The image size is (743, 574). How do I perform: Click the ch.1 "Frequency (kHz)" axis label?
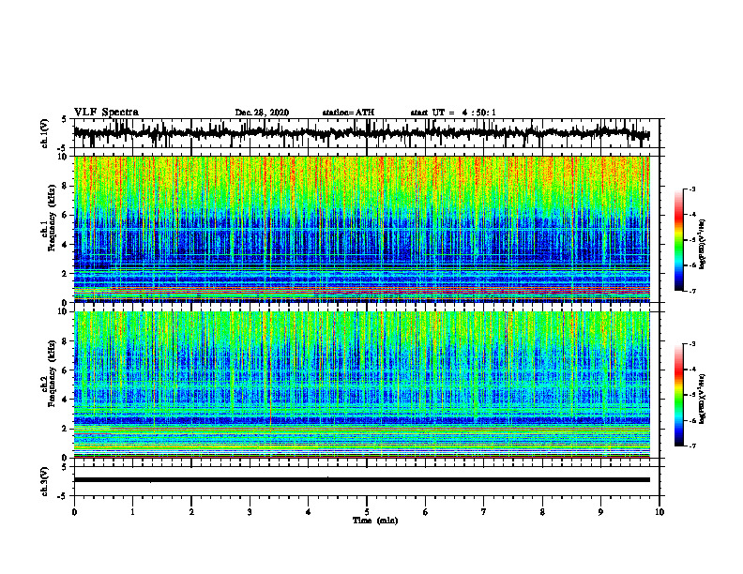52,218
